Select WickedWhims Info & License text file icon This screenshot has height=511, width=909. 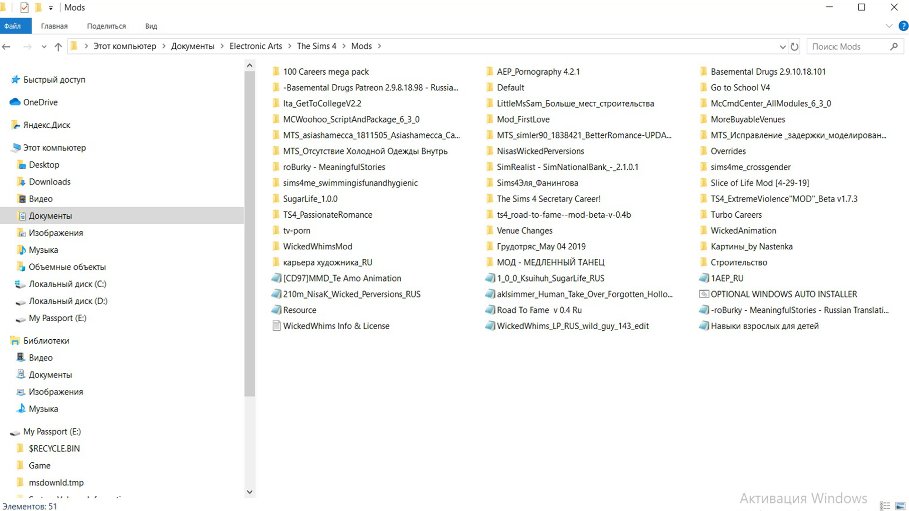pyautogui.click(x=276, y=326)
